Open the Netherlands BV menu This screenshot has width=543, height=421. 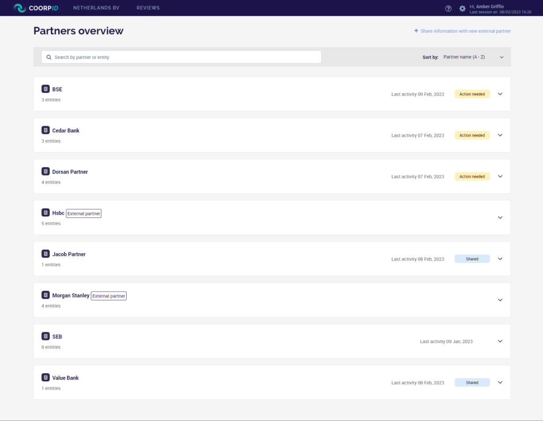(x=97, y=7)
